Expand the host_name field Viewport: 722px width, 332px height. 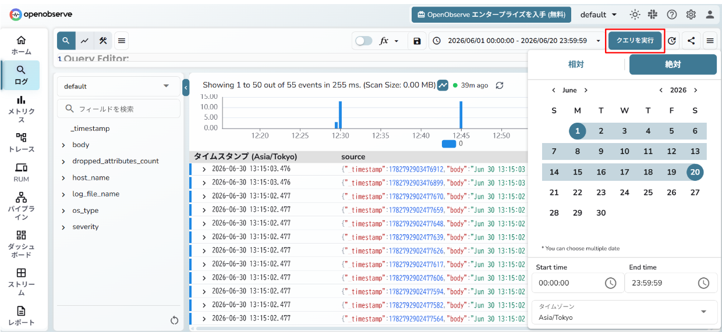[x=63, y=178]
